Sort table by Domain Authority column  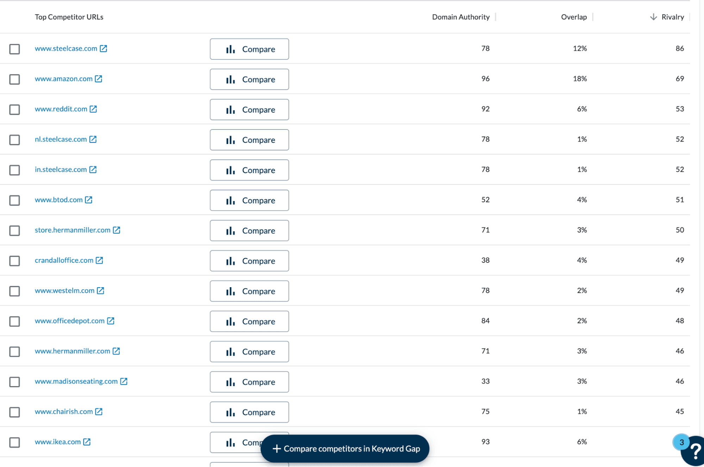460,17
